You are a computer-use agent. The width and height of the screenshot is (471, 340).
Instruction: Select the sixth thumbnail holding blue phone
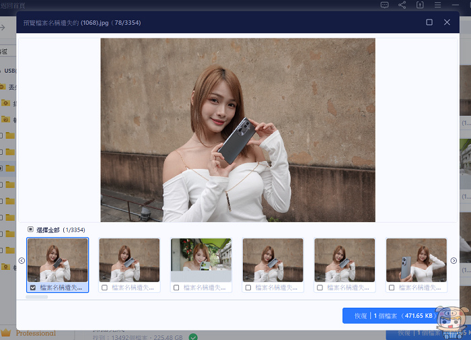click(x=416, y=260)
